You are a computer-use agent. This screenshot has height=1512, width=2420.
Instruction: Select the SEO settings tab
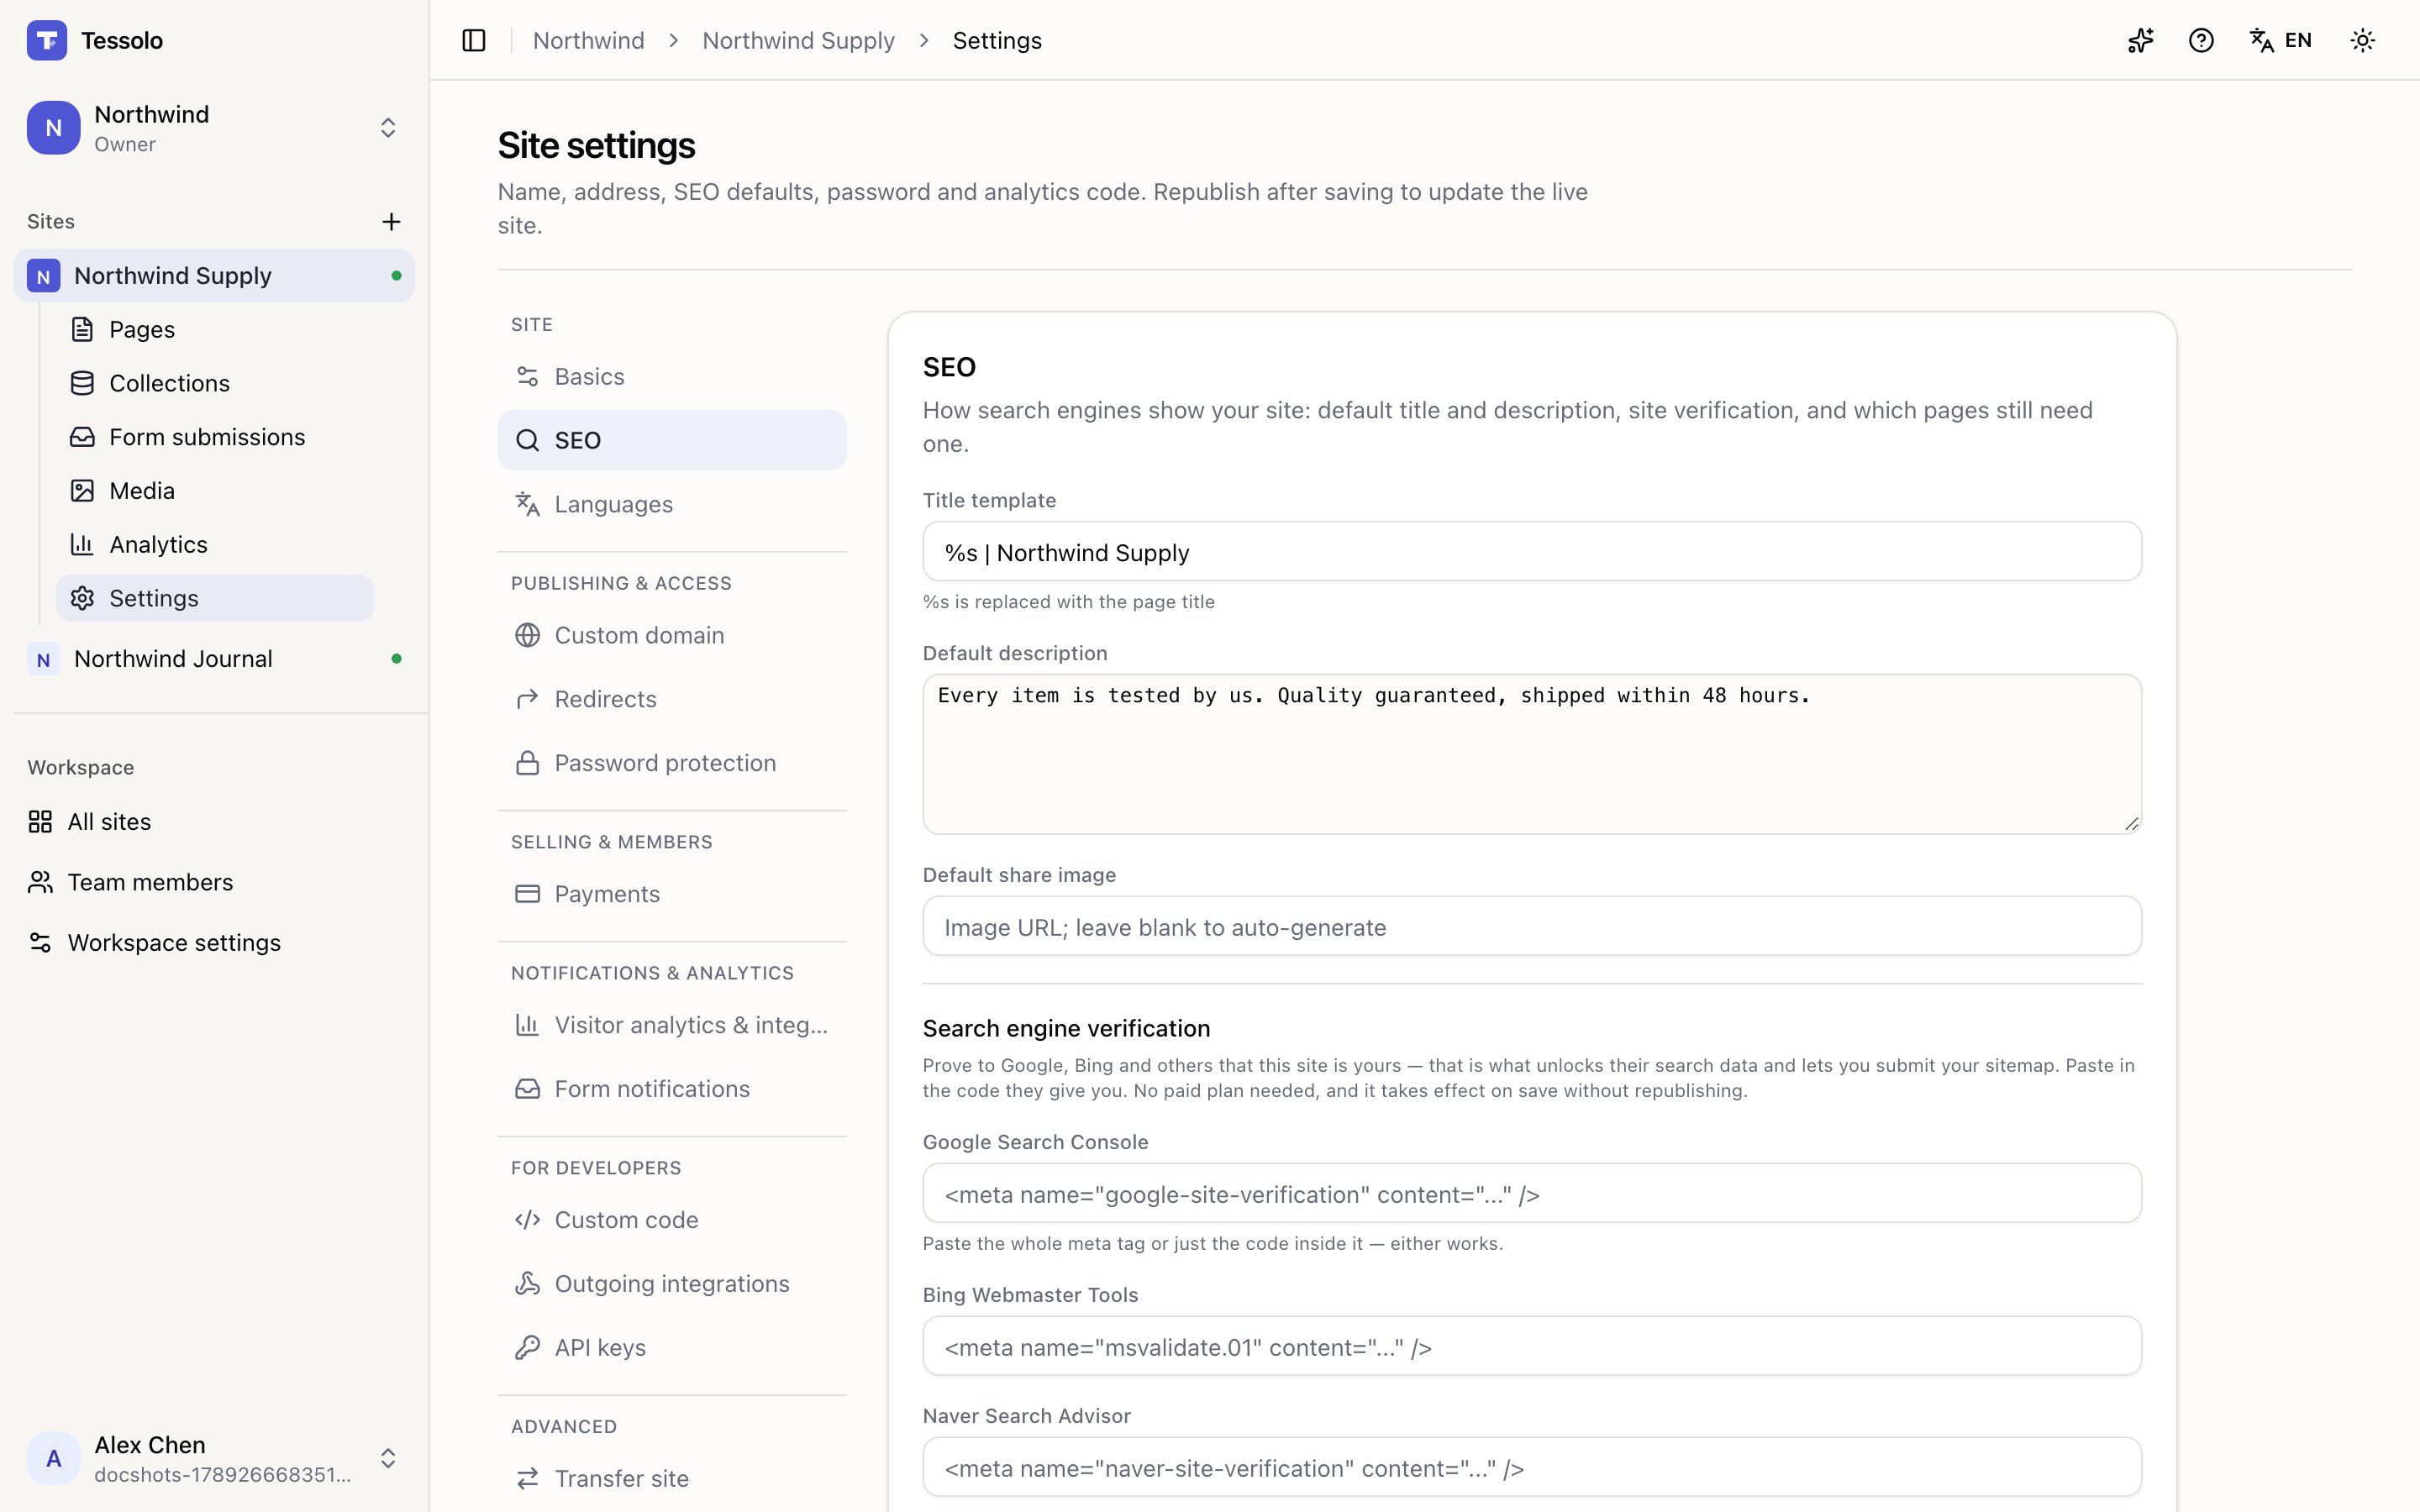[672, 441]
